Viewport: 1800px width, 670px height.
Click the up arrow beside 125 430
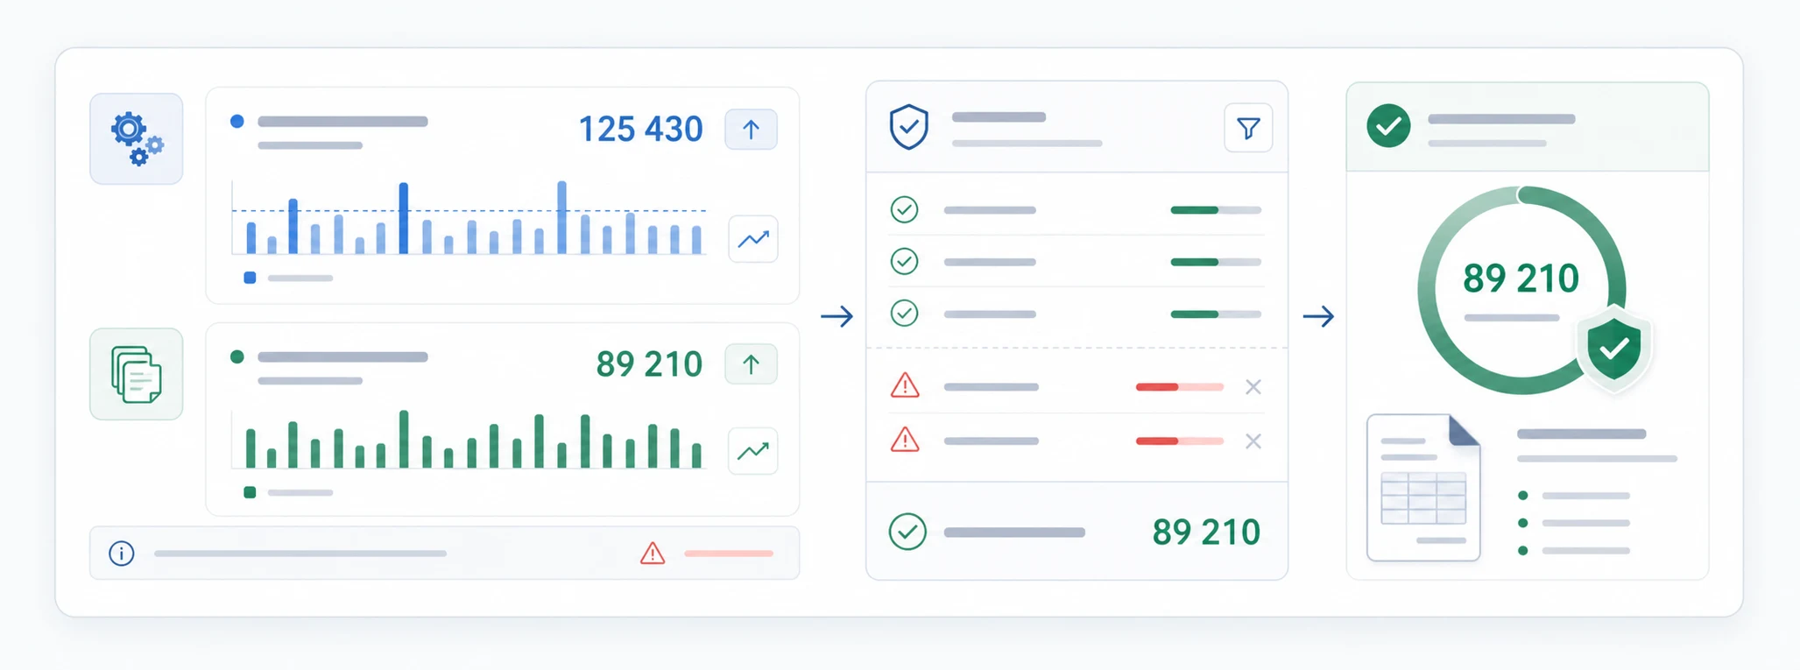pyautogui.click(x=751, y=130)
